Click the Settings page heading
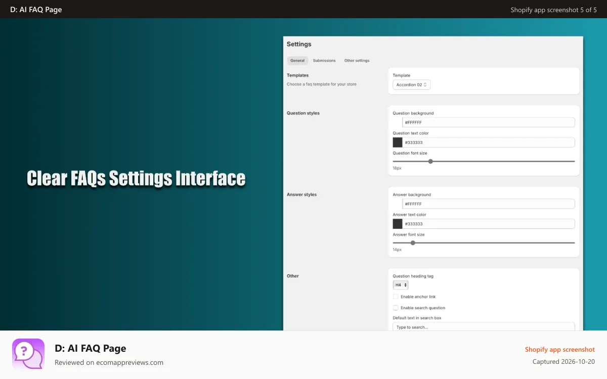 (299, 44)
